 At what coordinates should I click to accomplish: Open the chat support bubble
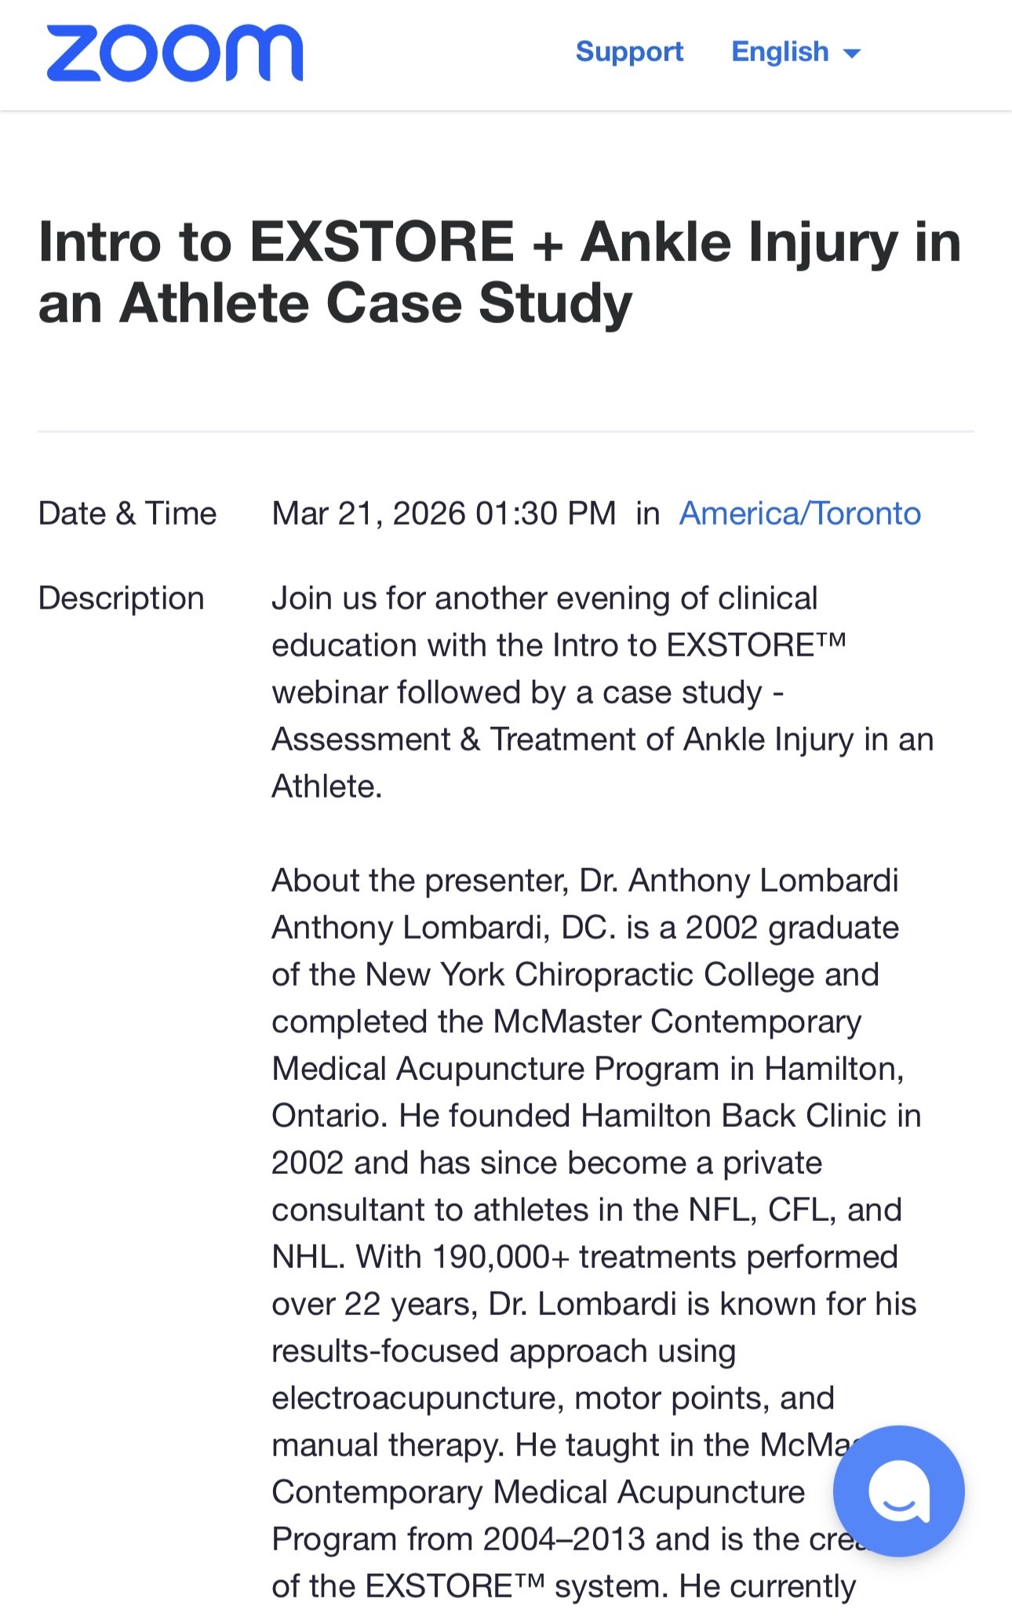[x=898, y=1491]
